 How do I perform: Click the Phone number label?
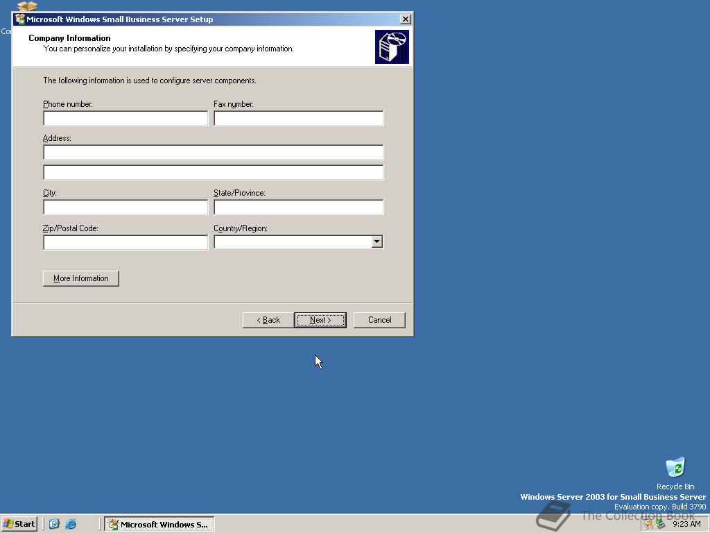tap(68, 104)
